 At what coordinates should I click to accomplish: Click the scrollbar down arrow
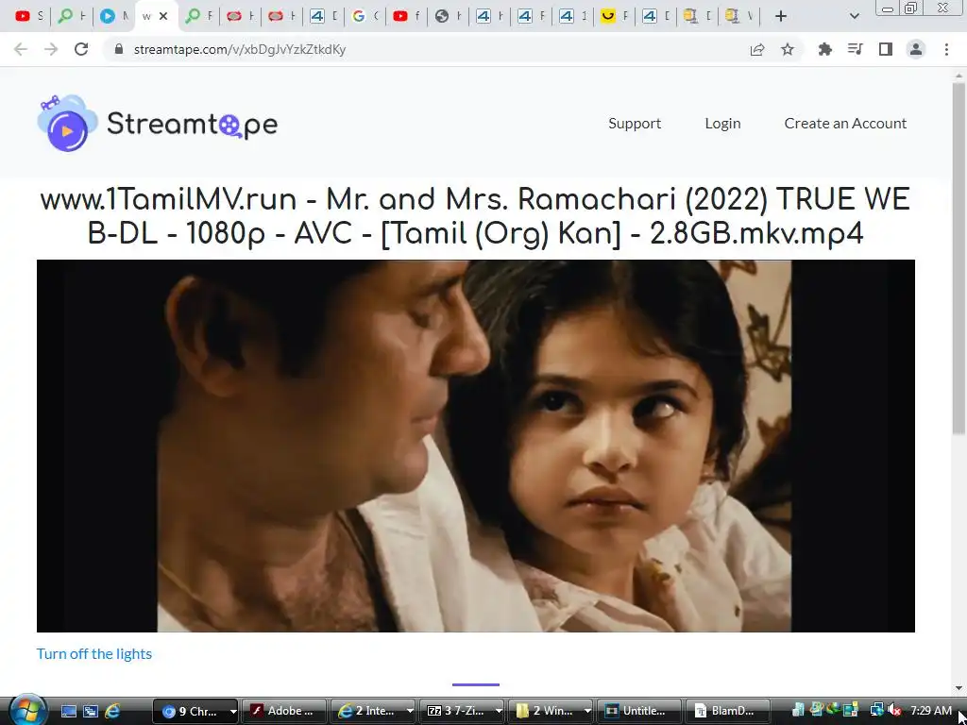[959, 687]
